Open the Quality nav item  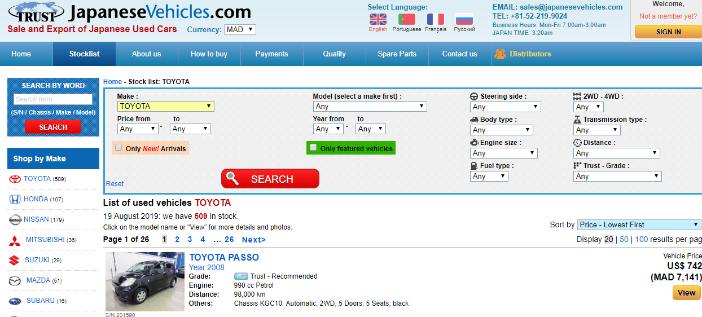point(335,54)
